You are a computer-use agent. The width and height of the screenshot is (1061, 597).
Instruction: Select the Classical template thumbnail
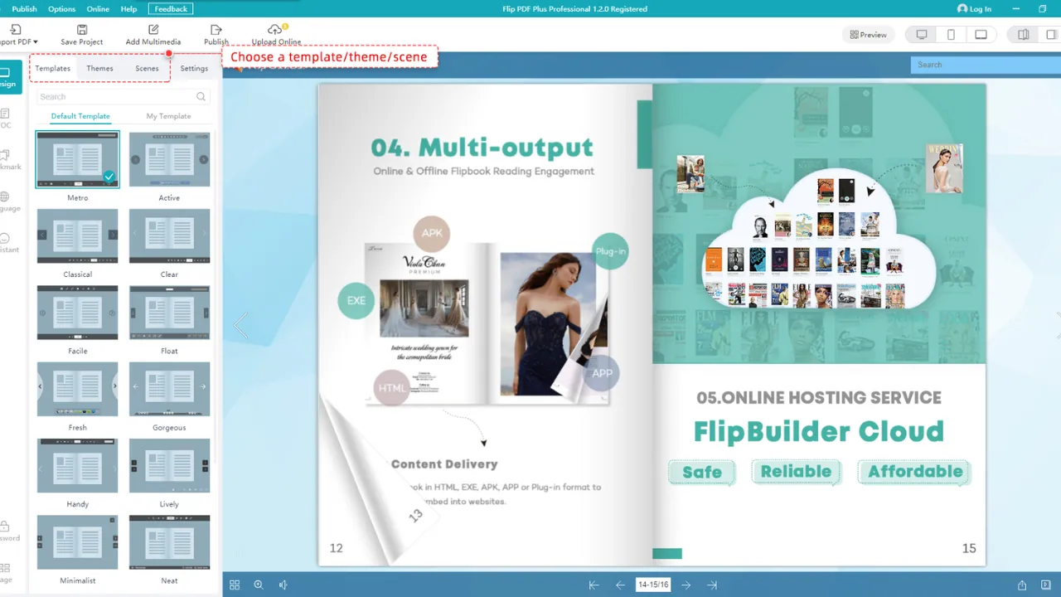[x=78, y=235]
